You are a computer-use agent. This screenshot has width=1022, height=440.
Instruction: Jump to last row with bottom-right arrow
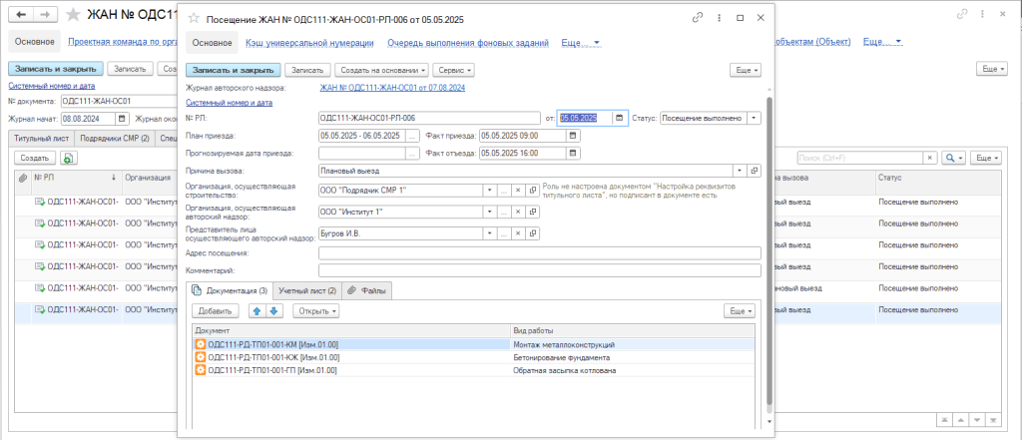pos(993,420)
